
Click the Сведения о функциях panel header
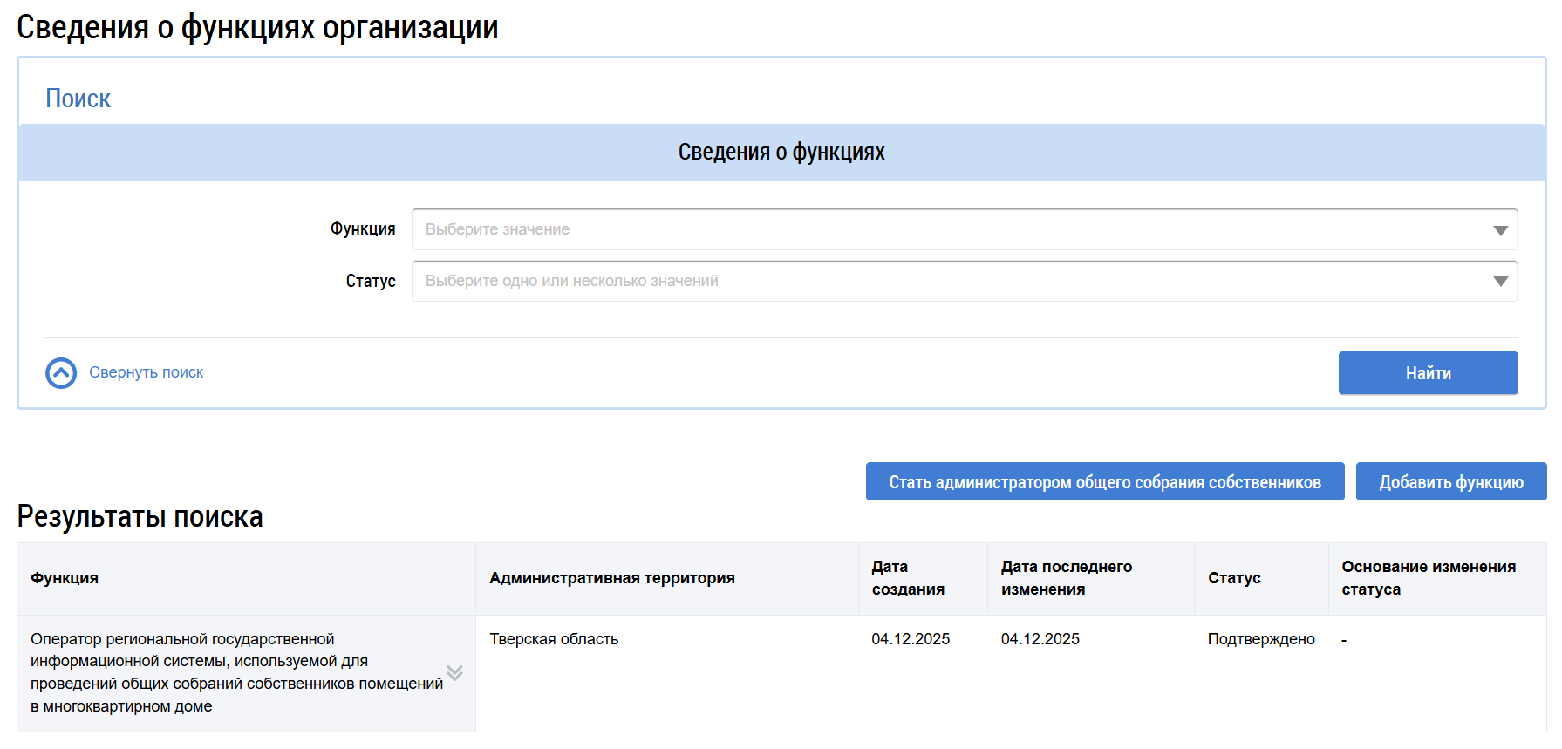781,153
